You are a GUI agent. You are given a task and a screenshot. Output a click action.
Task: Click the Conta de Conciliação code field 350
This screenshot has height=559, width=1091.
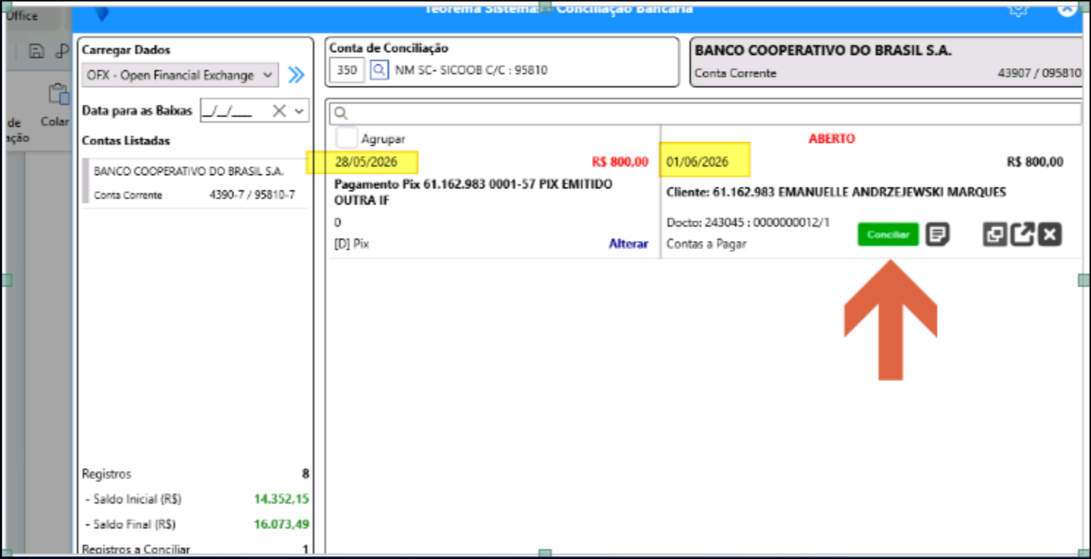click(x=347, y=70)
